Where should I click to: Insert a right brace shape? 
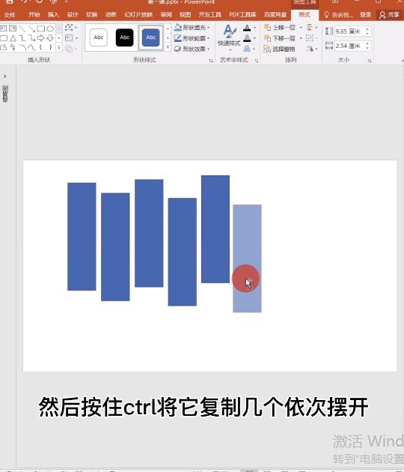tap(50, 47)
